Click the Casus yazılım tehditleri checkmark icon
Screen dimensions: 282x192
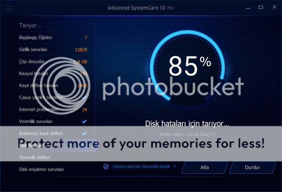(84, 97)
